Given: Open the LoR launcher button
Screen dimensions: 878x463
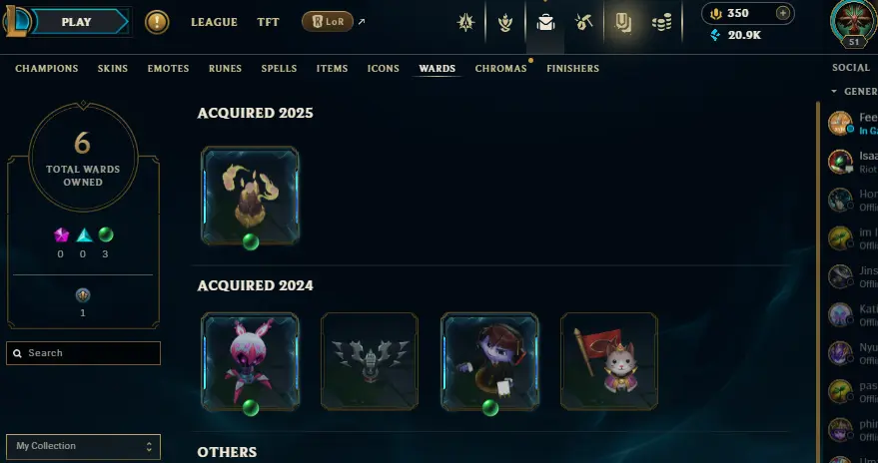Looking at the screenshot, I should click(x=327, y=22).
